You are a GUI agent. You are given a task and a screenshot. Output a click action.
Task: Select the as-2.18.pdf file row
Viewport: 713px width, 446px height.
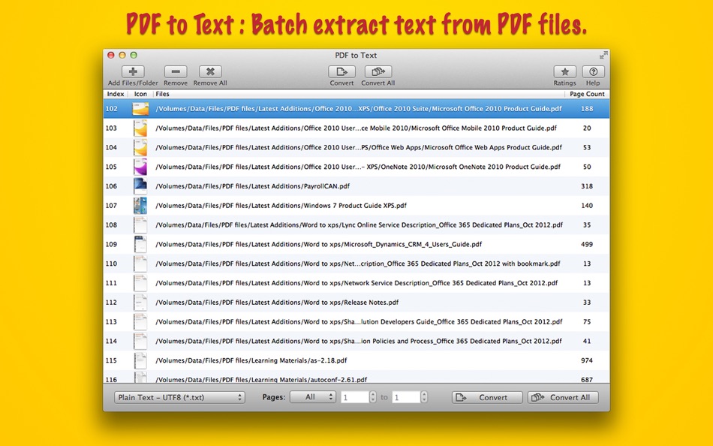(x=356, y=360)
